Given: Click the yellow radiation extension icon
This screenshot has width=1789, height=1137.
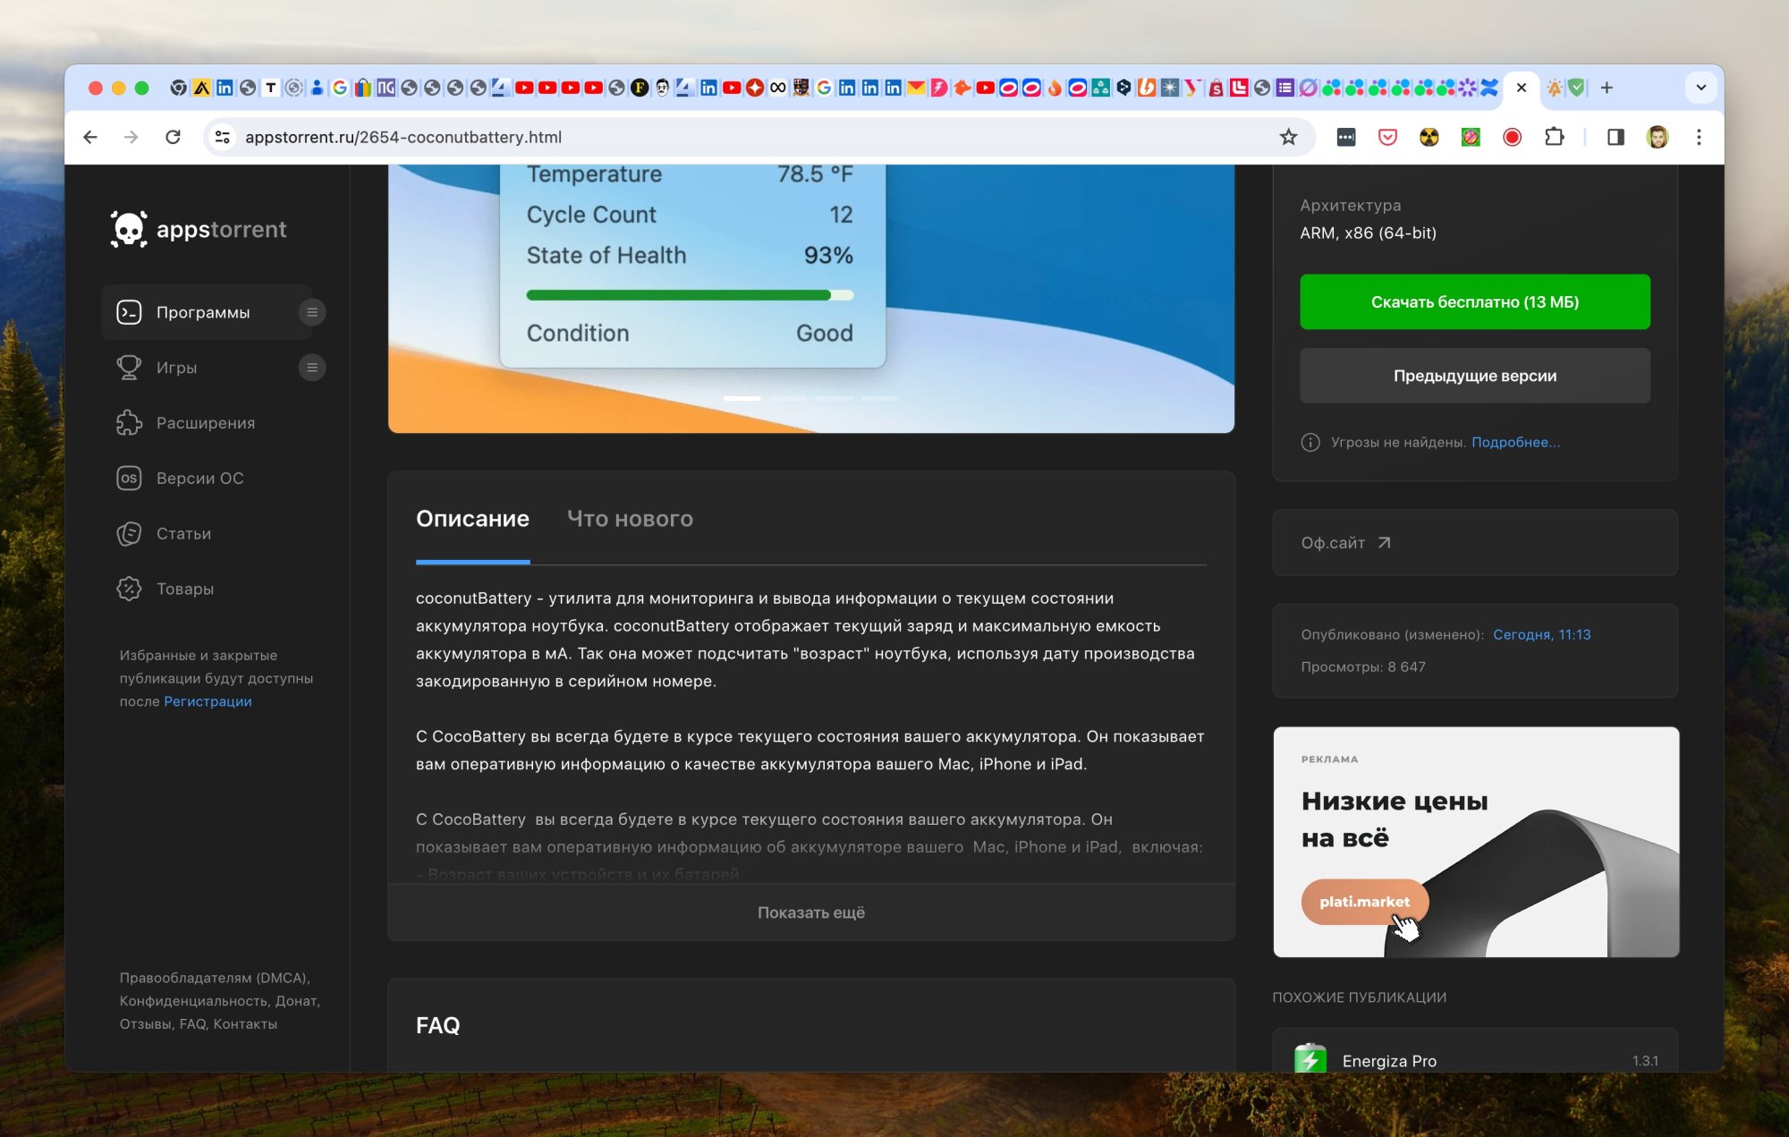Looking at the screenshot, I should pyautogui.click(x=1429, y=137).
